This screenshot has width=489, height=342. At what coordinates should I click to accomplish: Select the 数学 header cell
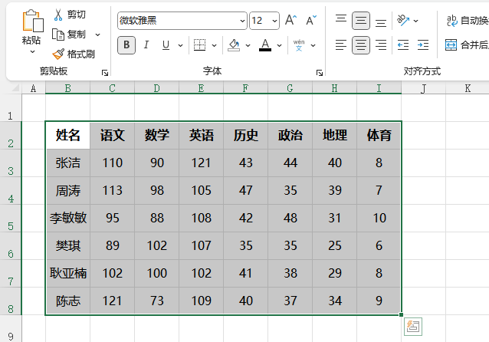[157, 136]
